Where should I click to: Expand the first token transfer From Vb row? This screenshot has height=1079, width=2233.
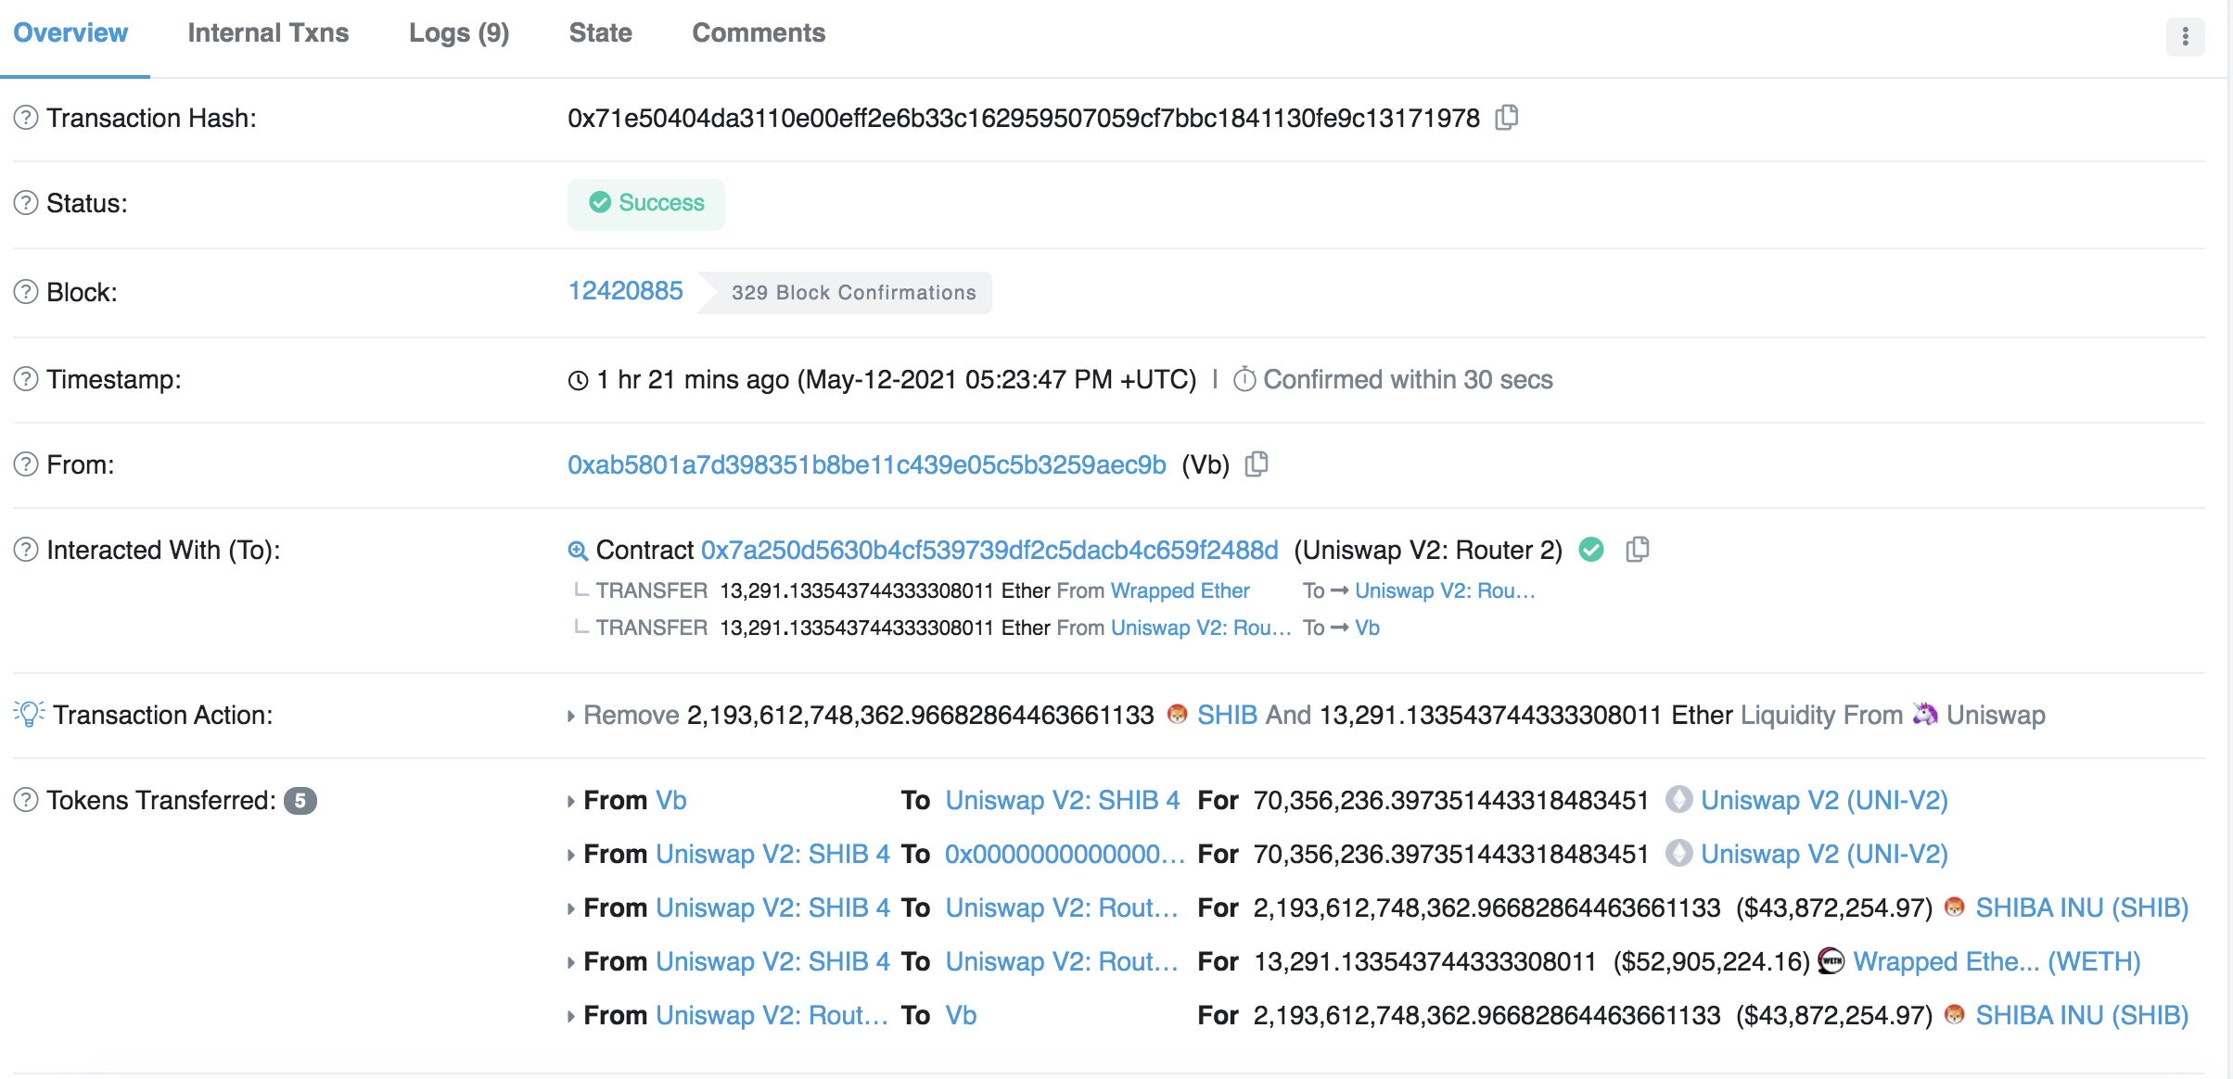571,801
